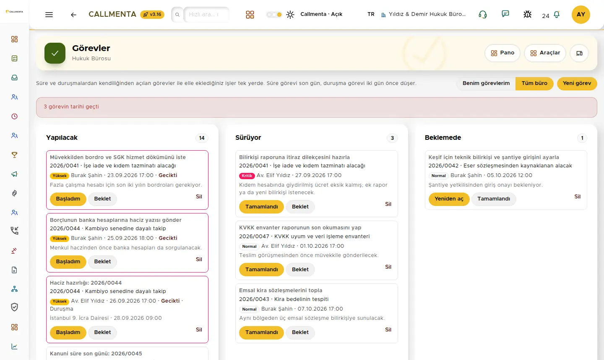Click the 'KVKK envanter raporunun son okumasını yap' title
This screenshot has height=360, width=604.
(300, 228)
